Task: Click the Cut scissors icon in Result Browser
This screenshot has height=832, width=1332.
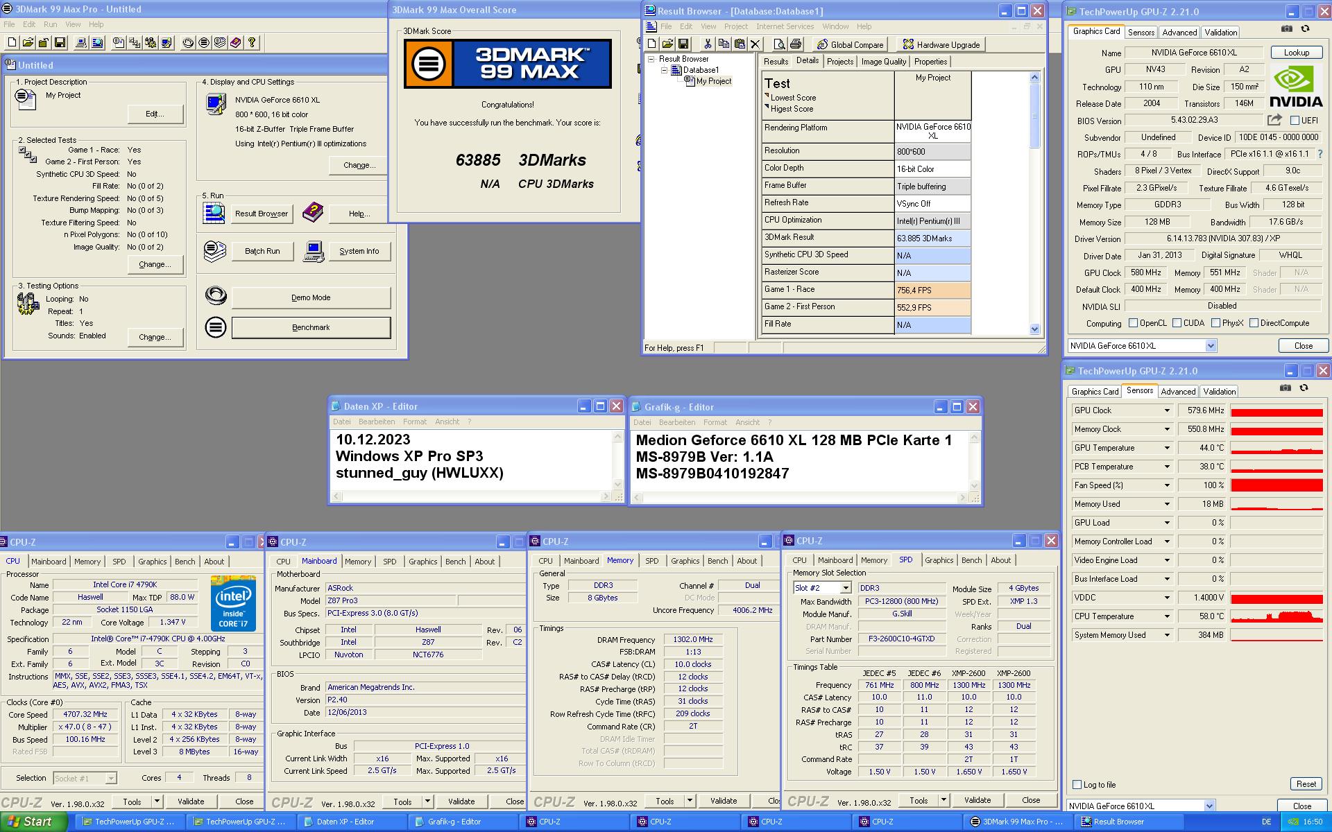Action: pos(707,44)
